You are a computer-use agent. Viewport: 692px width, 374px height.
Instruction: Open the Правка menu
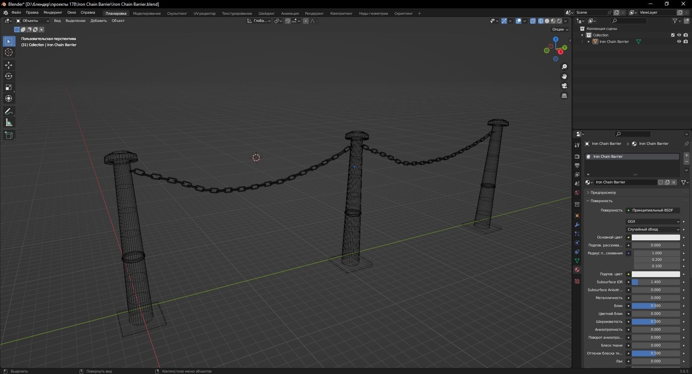pyautogui.click(x=32, y=13)
